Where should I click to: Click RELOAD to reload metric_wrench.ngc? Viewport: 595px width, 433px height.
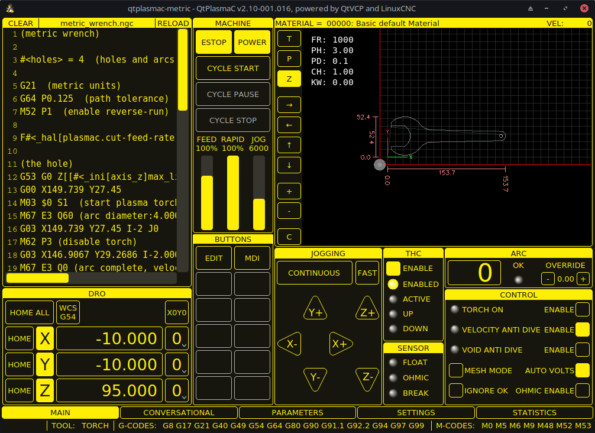tap(173, 23)
